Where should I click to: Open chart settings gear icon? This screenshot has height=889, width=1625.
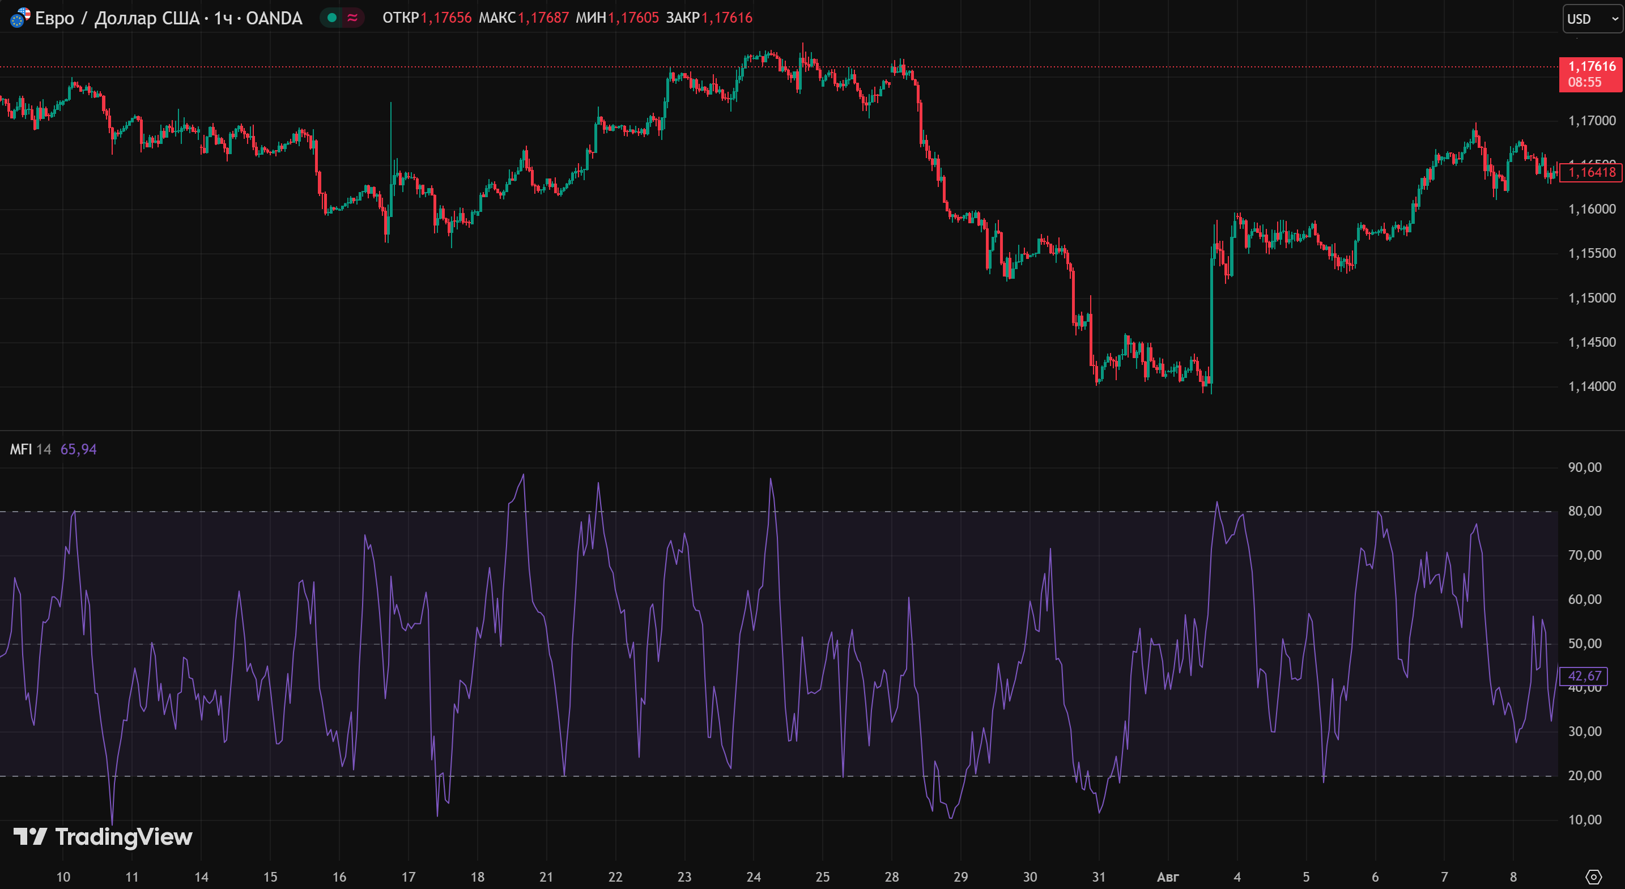coord(1593,877)
